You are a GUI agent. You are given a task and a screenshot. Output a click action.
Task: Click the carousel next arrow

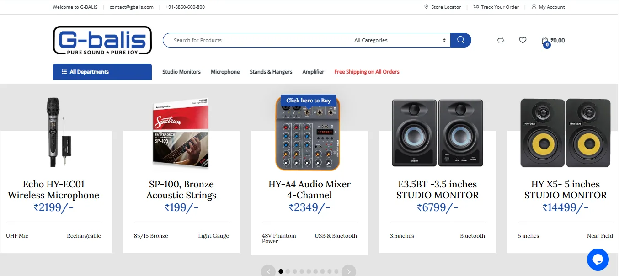coord(349,271)
